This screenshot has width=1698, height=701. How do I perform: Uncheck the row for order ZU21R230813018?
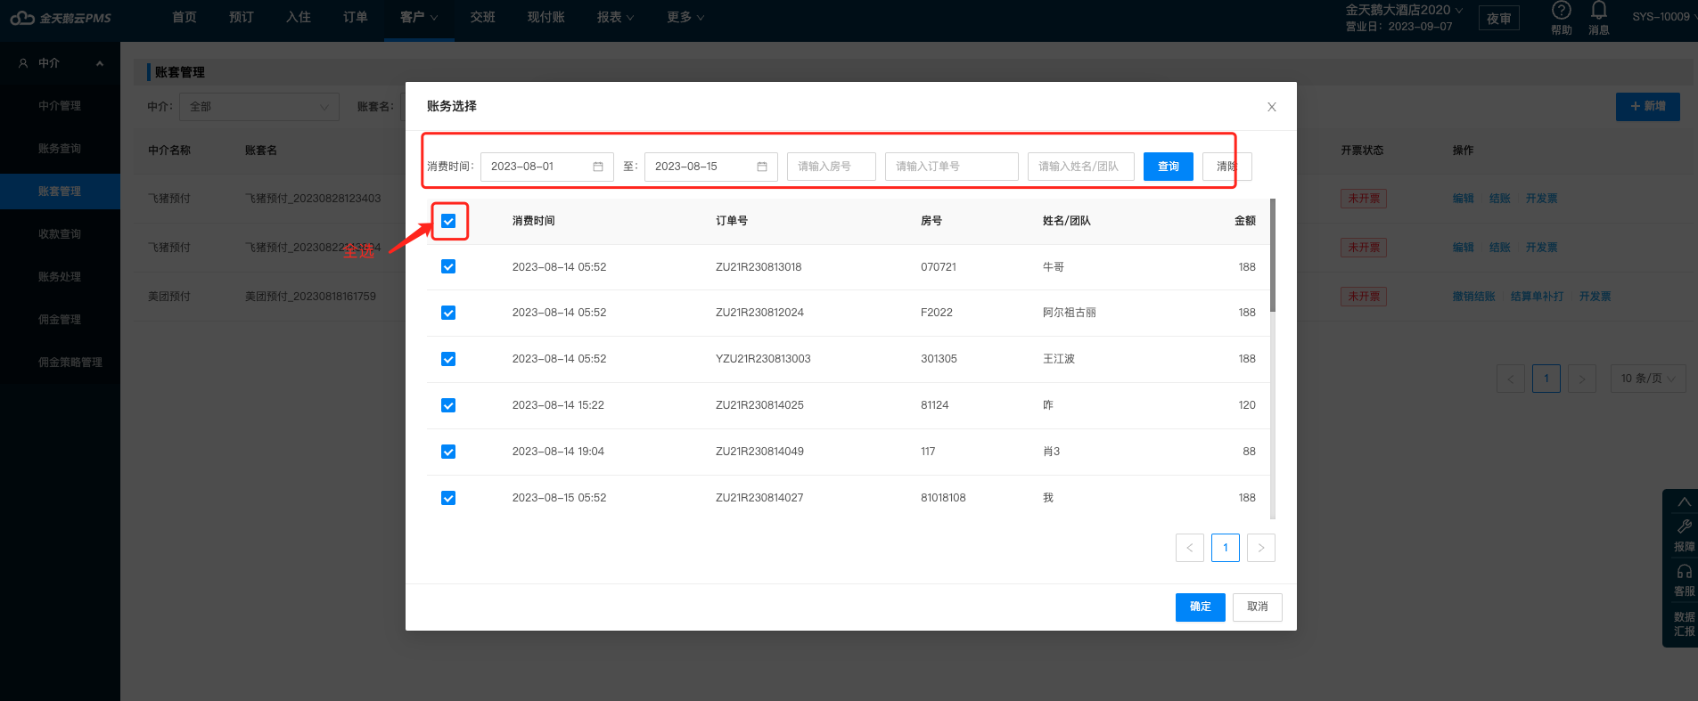coord(448,266)
